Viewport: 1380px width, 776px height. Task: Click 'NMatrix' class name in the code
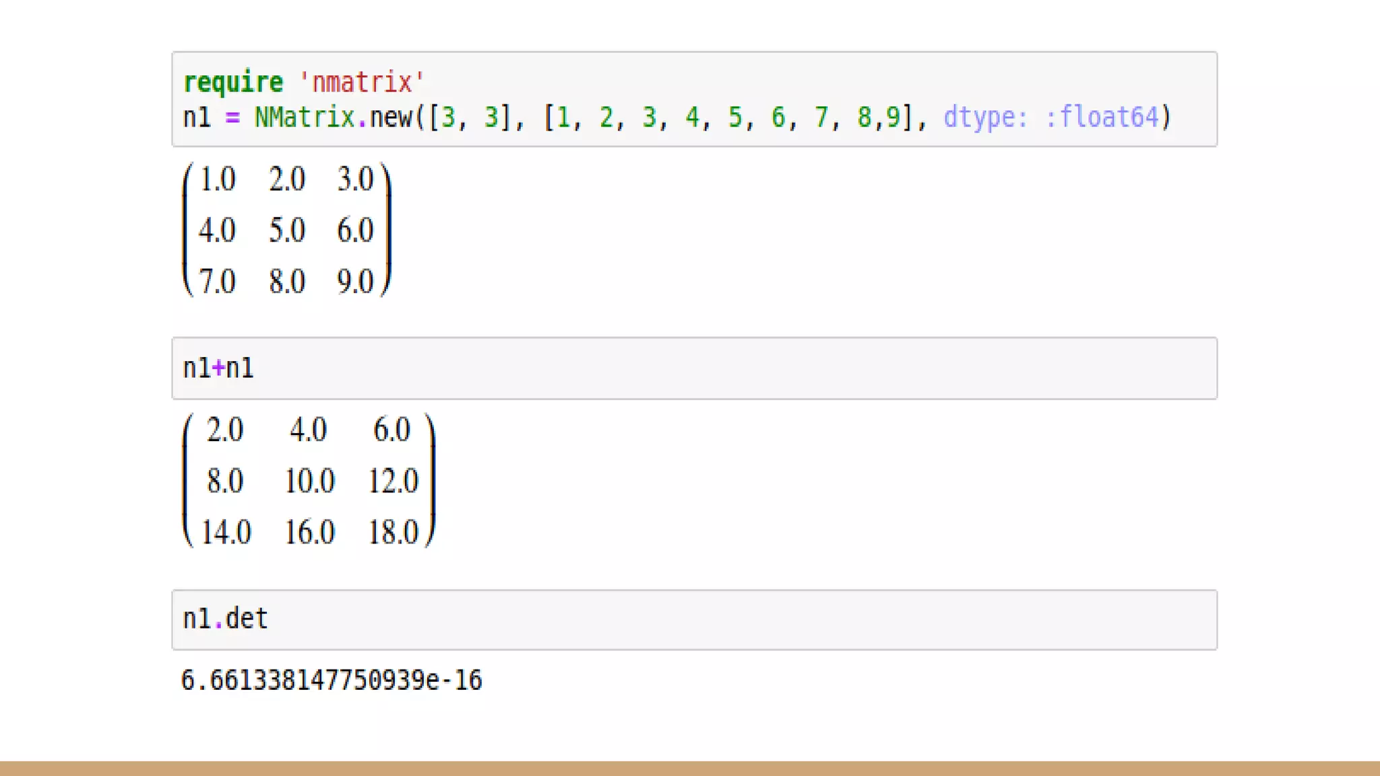pos(304,117)
